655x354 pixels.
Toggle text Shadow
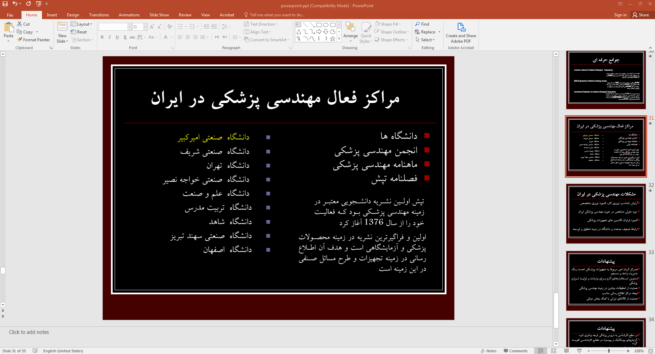pyautogui.click(x=125, y=37)
